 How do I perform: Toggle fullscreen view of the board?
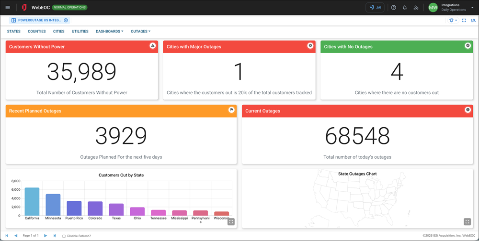[x=464, y=21]
